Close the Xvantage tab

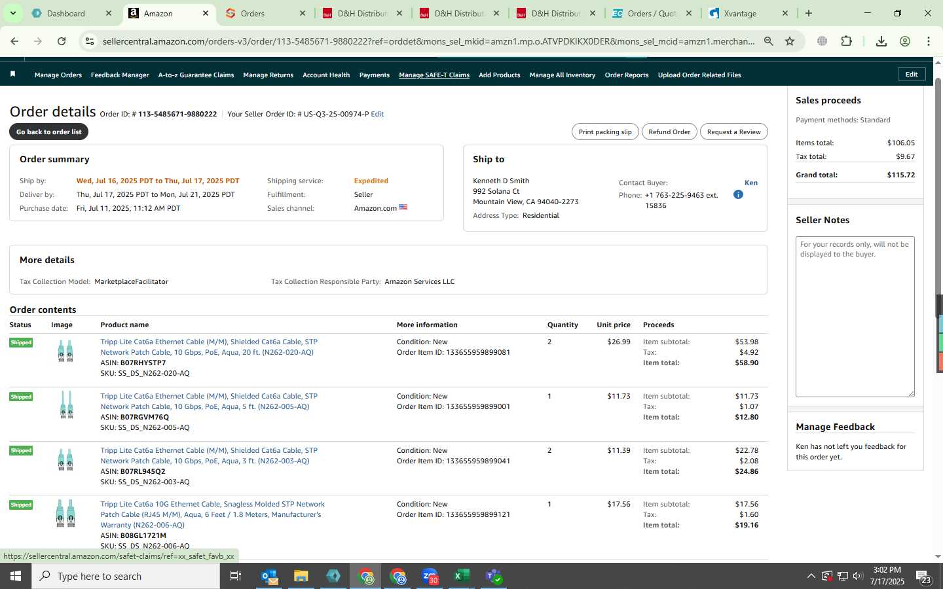[x=785, y=13]
